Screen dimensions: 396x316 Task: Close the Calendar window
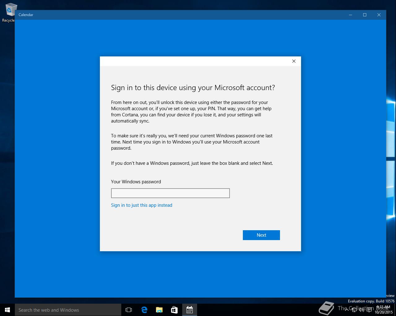[379, 15]
